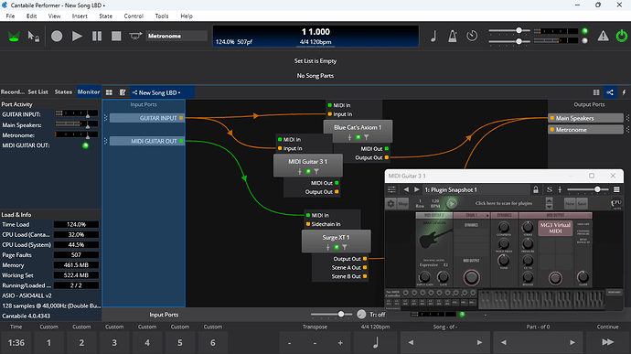The width and height of the screenshot is (631, 354).
Task: Toggle the funnel filter icon on Surge XT 1 node
Action: 345,247
